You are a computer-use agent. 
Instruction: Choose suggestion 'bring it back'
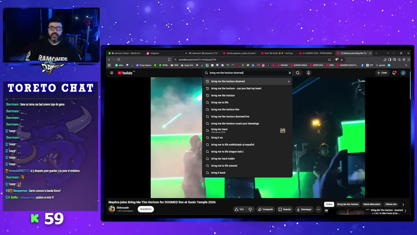pos(247,173)
